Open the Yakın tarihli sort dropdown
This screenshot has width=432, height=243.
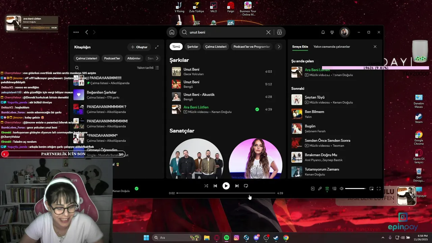pos(148,68)
